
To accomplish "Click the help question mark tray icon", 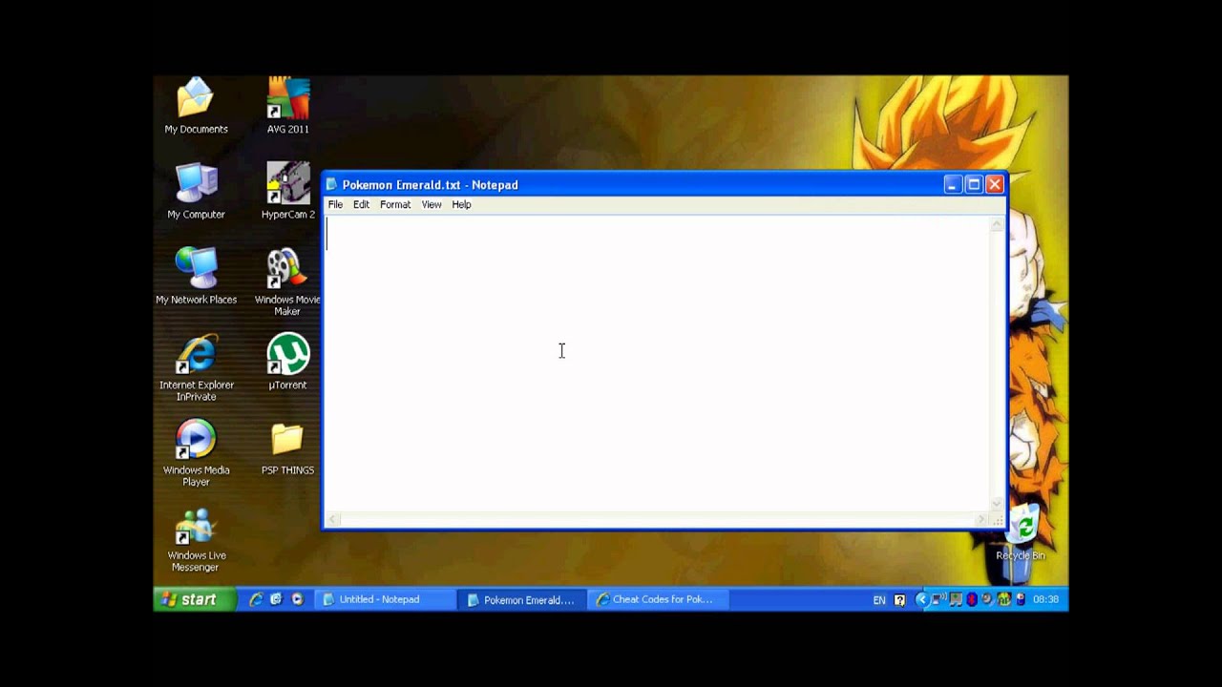I will (x=899, y=599).
